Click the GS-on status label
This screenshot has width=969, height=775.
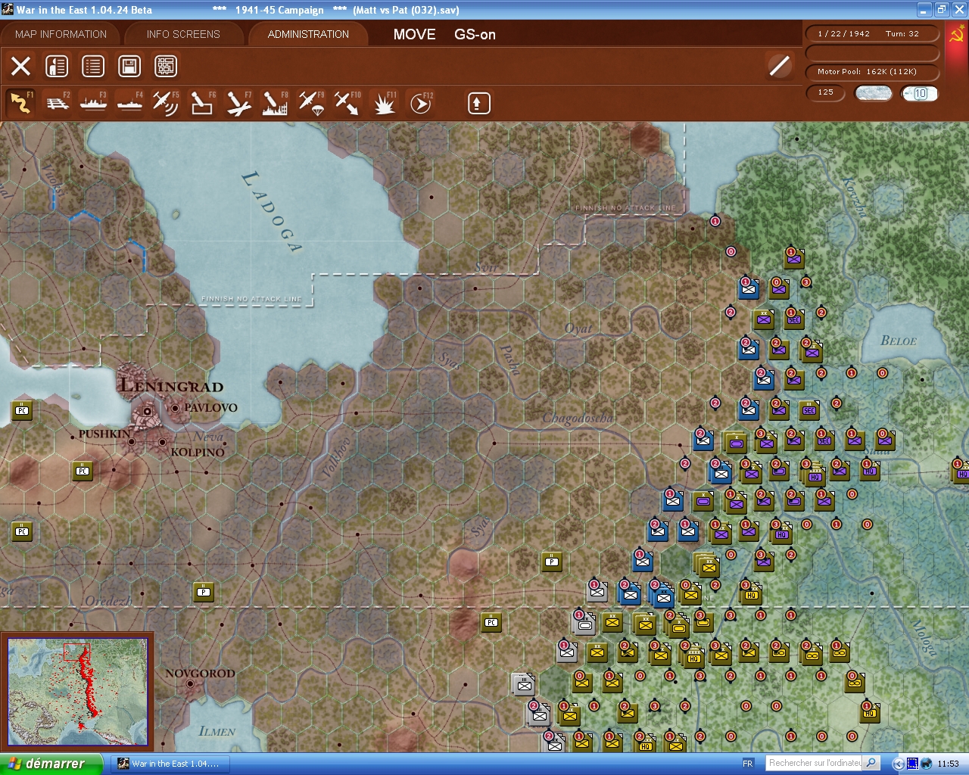tap(475, 34)
